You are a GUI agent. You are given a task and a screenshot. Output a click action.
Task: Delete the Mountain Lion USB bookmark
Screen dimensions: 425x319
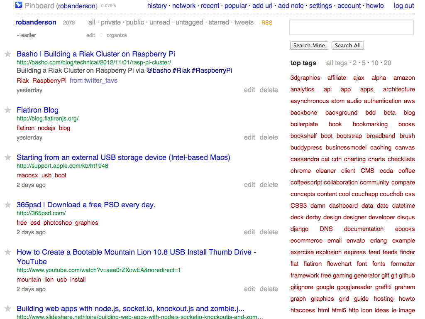(269, 289)
